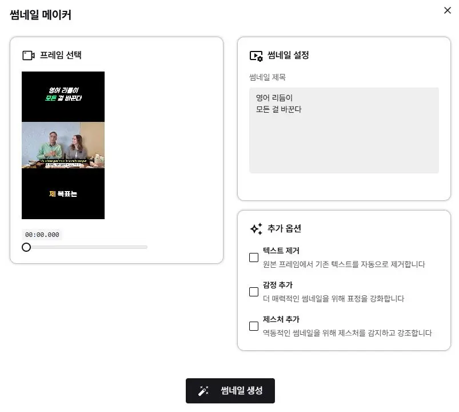Viewport: 459px width, 412px height.
Task: Click the 텍스트 제거 option label
Action: [x=281, y=251]
